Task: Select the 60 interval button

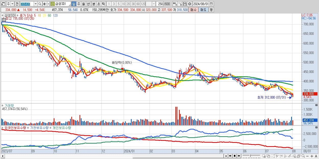Action: click(138, 4)
